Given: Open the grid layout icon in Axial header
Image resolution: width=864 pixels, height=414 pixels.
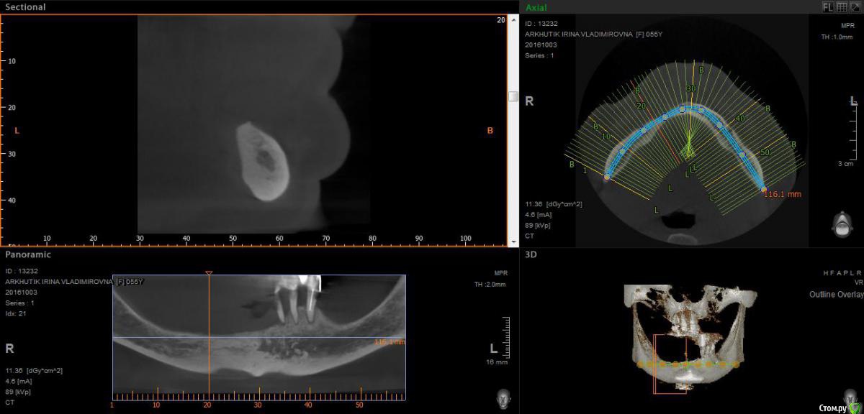Looking at the screenshot, I should [841, 7].
